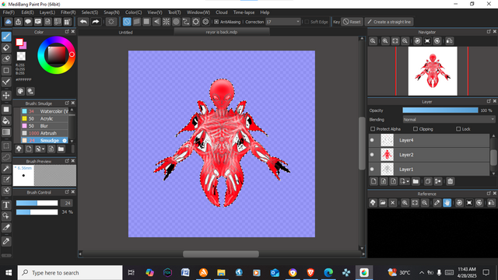Hide Layer1 visibility dot

372,170
